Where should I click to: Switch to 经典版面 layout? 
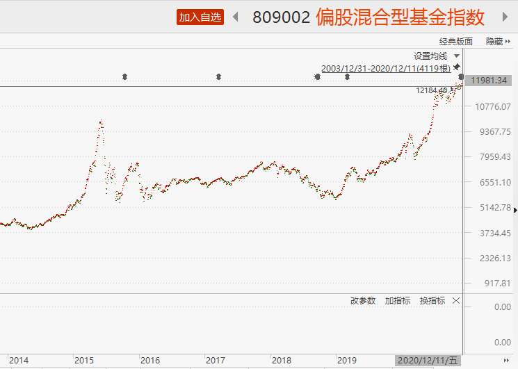[x=456, y=42]
